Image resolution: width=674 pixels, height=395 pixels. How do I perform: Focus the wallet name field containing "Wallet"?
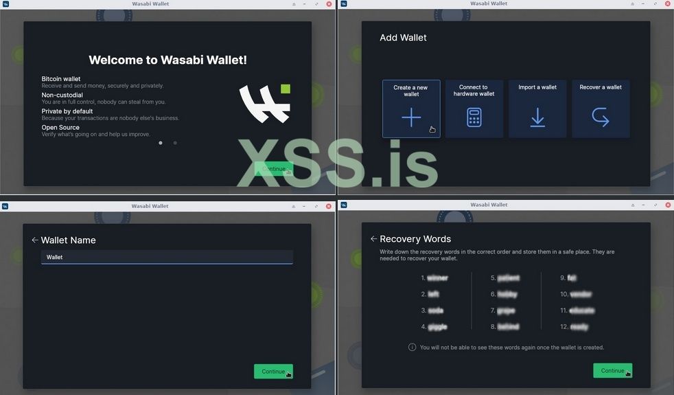click(167, 257)
